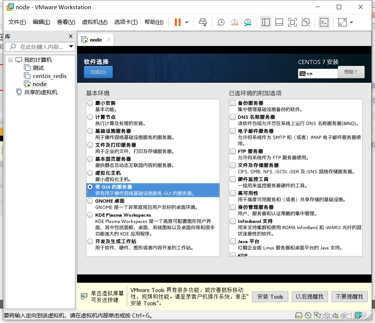Toggle the thumbnail bar view icon
The width and height of the screenshot is (375, 323).
(x=279, y=22)
